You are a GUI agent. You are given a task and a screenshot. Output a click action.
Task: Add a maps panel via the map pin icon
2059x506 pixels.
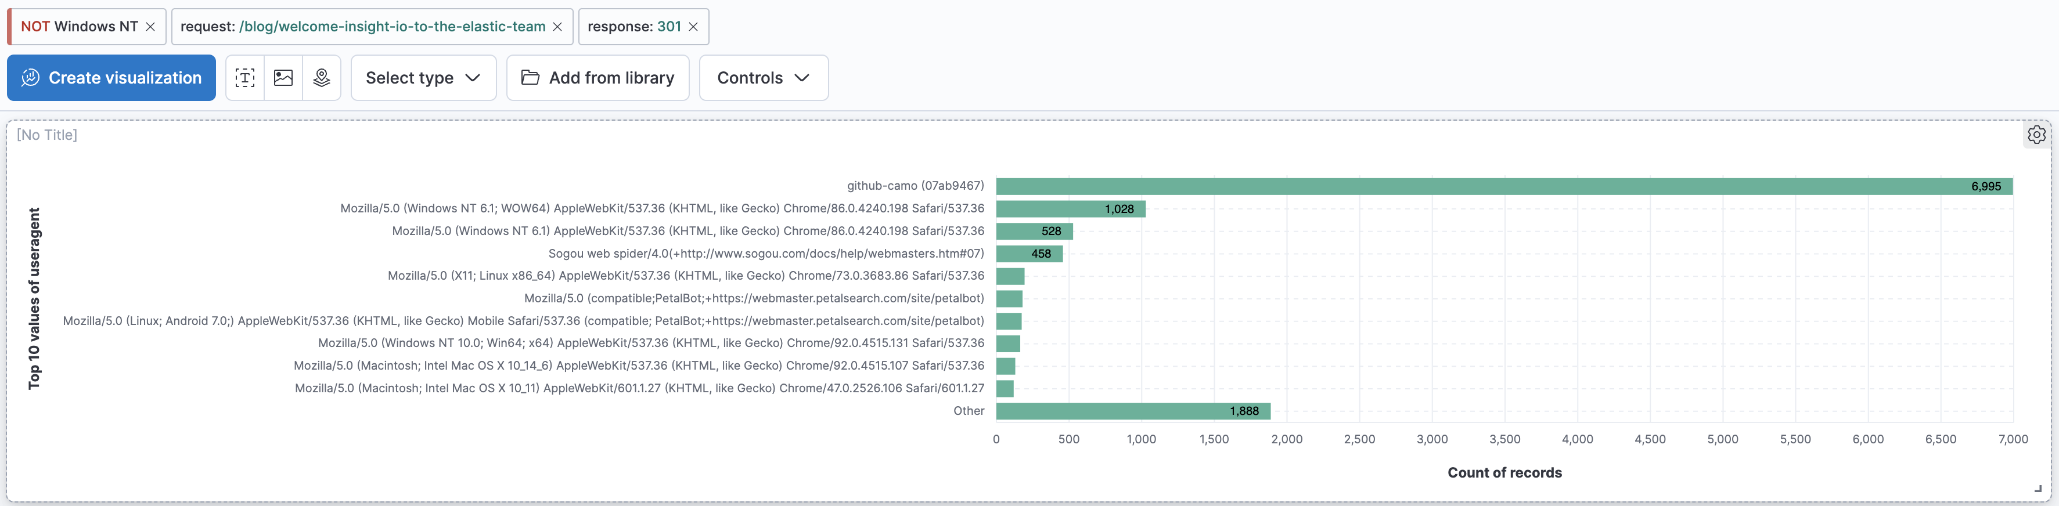321,78
